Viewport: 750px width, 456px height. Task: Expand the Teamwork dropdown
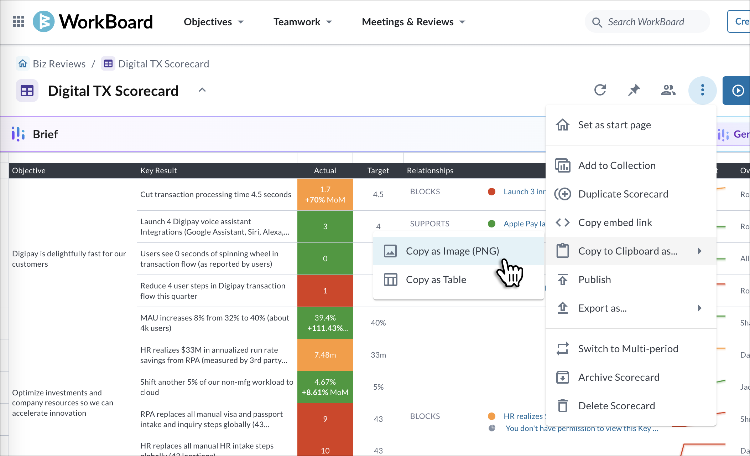click(303, 22)
